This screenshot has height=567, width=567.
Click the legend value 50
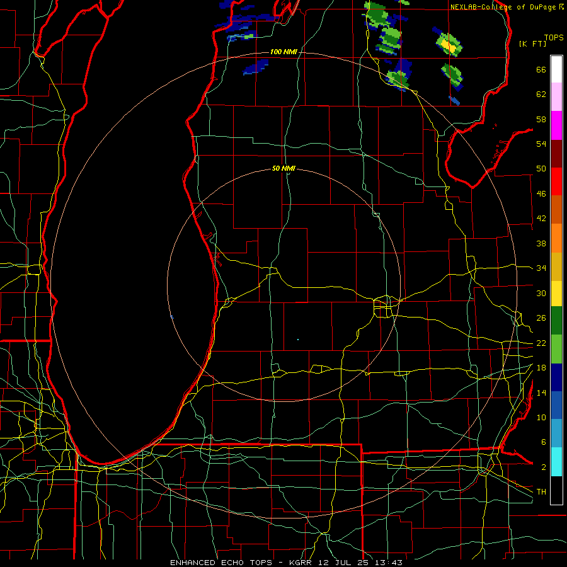(541, 169)
